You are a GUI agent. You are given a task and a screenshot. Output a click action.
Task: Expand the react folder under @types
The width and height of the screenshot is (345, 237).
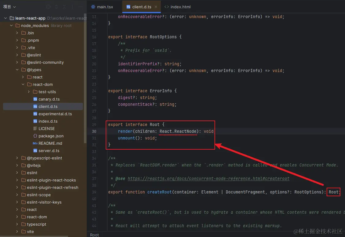pos(23,77)
